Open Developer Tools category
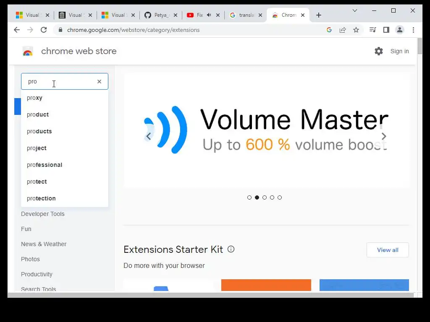 pyautogui.click(x=43, y=214)
